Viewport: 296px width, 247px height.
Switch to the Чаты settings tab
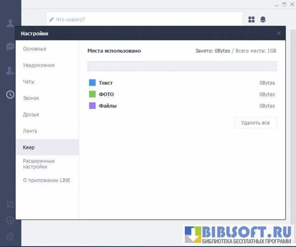(x=29, y=82)
